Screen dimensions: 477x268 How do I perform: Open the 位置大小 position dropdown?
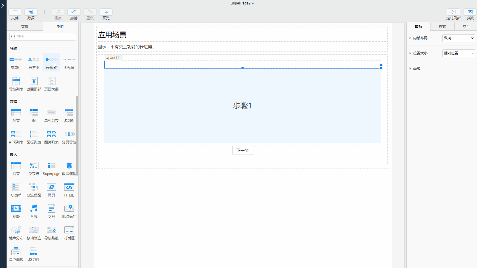pos(459,53)
